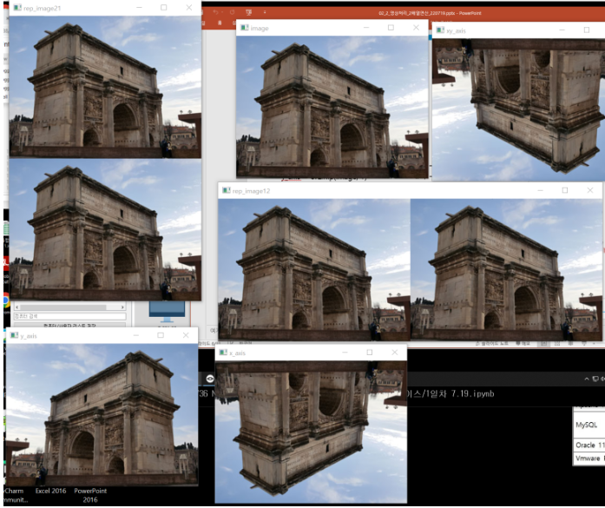Click the eye icon in the dark bar

click(x=210, y=379)
